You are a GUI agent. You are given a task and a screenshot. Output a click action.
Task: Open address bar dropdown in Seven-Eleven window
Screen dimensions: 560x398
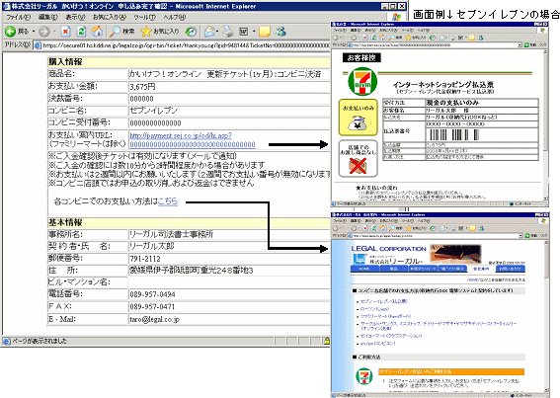tap(520, 45)
